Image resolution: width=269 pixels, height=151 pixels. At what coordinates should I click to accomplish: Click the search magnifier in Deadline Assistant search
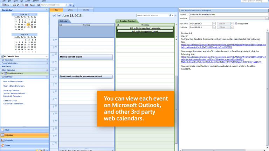click(170, 15)
